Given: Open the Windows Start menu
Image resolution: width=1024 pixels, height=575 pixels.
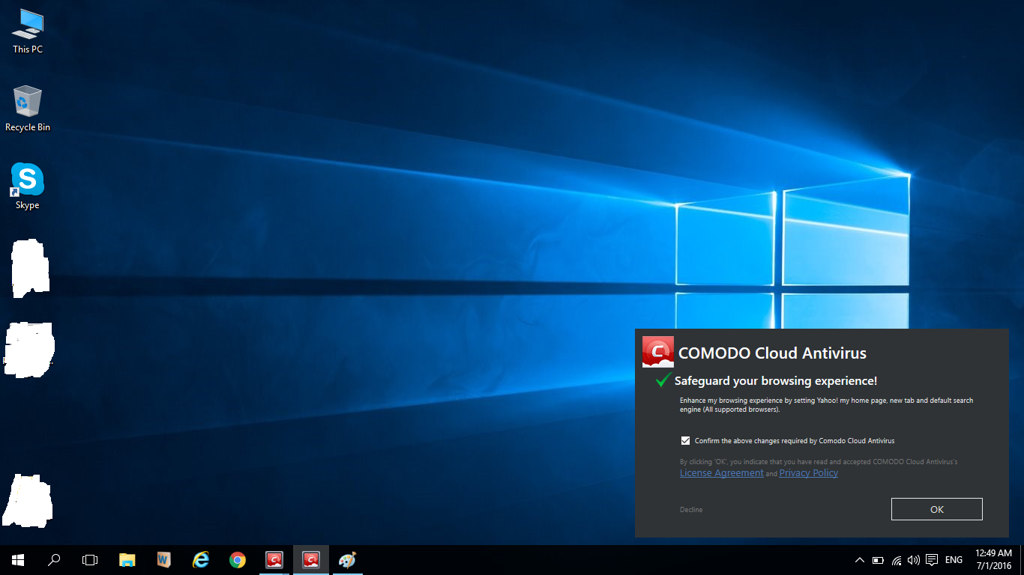Looking at the screenshot, I should tap(18, 560).
